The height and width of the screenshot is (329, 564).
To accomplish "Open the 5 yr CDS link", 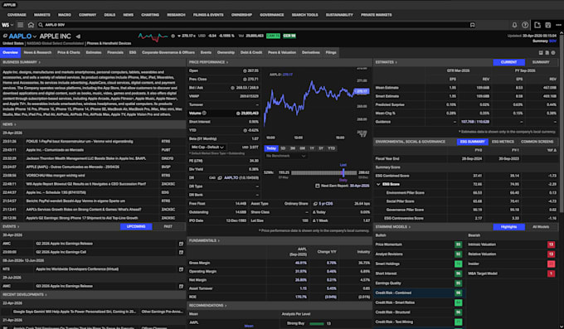I will tap(325, 204).
